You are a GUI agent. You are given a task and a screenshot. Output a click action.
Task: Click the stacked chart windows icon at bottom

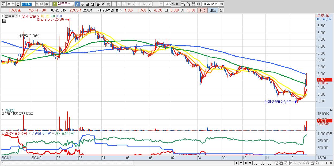coord(313,163)
